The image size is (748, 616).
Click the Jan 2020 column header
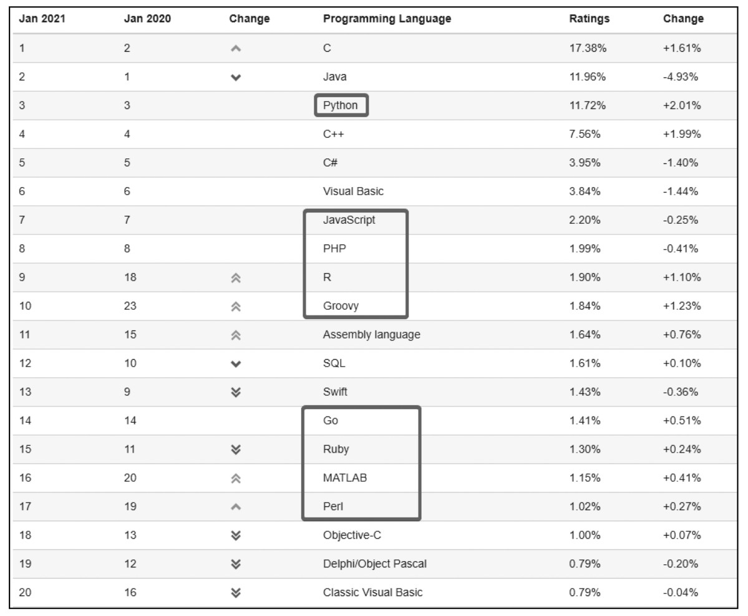point(147,19)
